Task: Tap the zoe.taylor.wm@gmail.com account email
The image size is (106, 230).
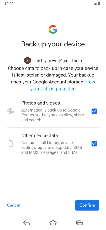Action: pos(58,61)
